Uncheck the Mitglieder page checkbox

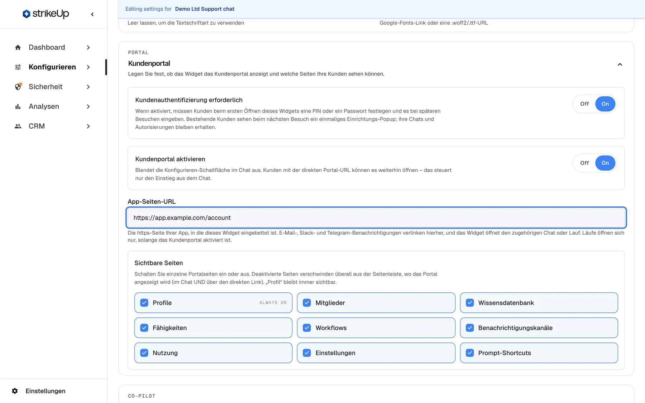[307, 303]
